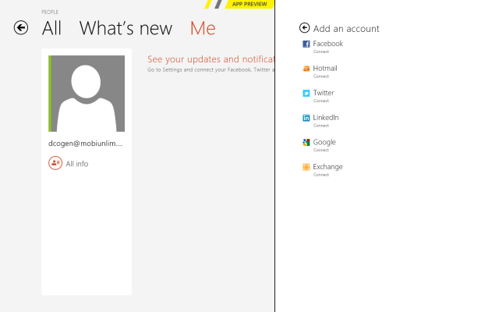Click the profile picture placeholder
The image size is (499, 312).
(x=87, y=94)
